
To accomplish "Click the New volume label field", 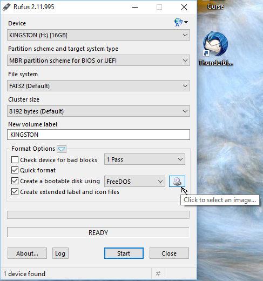I will coord(98,135).
